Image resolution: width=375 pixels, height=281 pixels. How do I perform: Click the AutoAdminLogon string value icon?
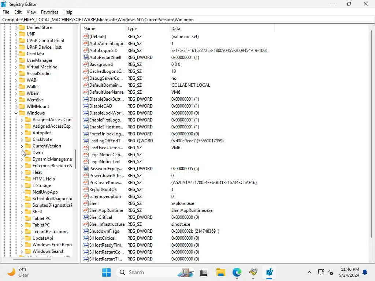tap(86, 43)
